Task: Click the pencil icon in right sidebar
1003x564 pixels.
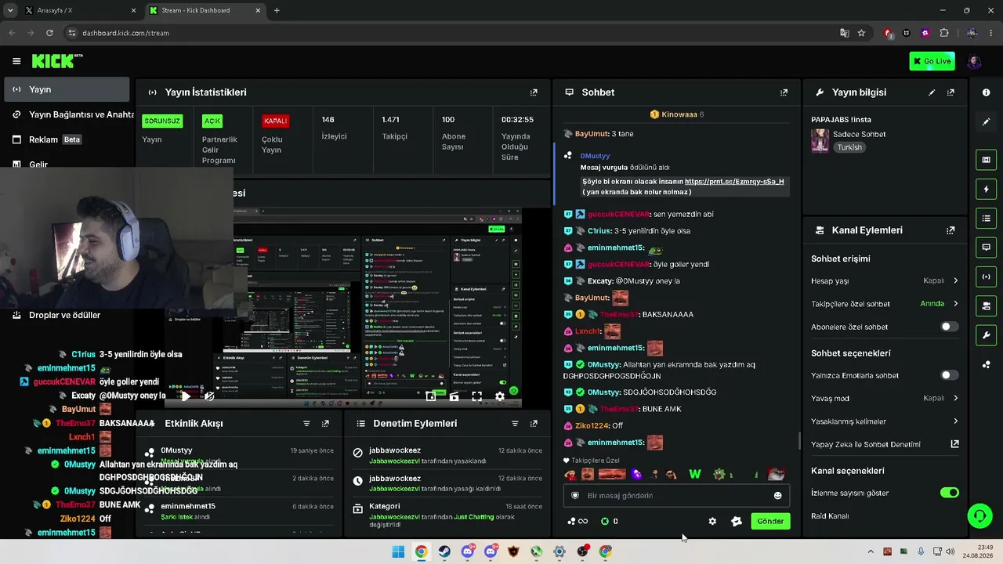Action: [x=986, y=121]
